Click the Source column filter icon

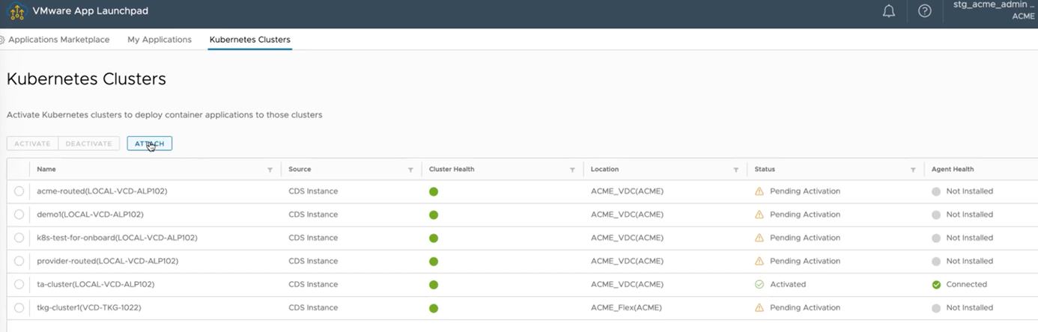pyautogui.click(x=410, y=170)
